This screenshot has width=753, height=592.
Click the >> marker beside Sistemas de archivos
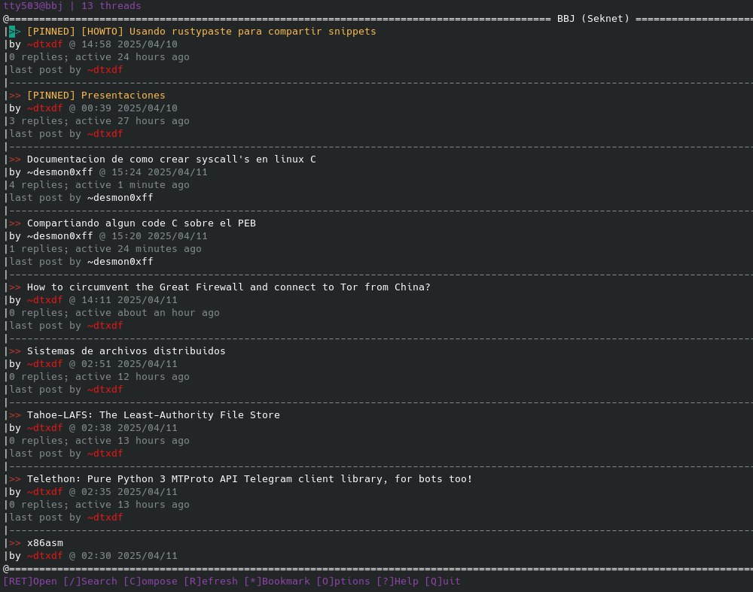15,351
